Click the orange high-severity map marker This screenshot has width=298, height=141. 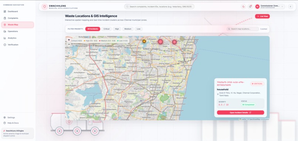(x=144, y=41)
